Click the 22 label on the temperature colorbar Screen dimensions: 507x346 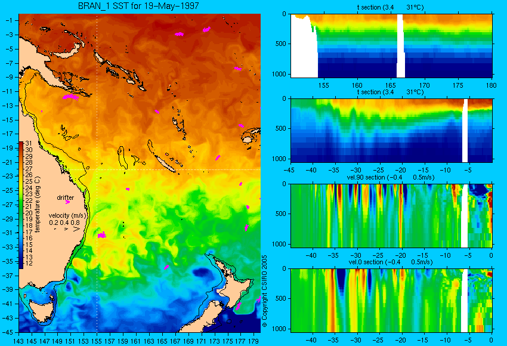(29, 200)
